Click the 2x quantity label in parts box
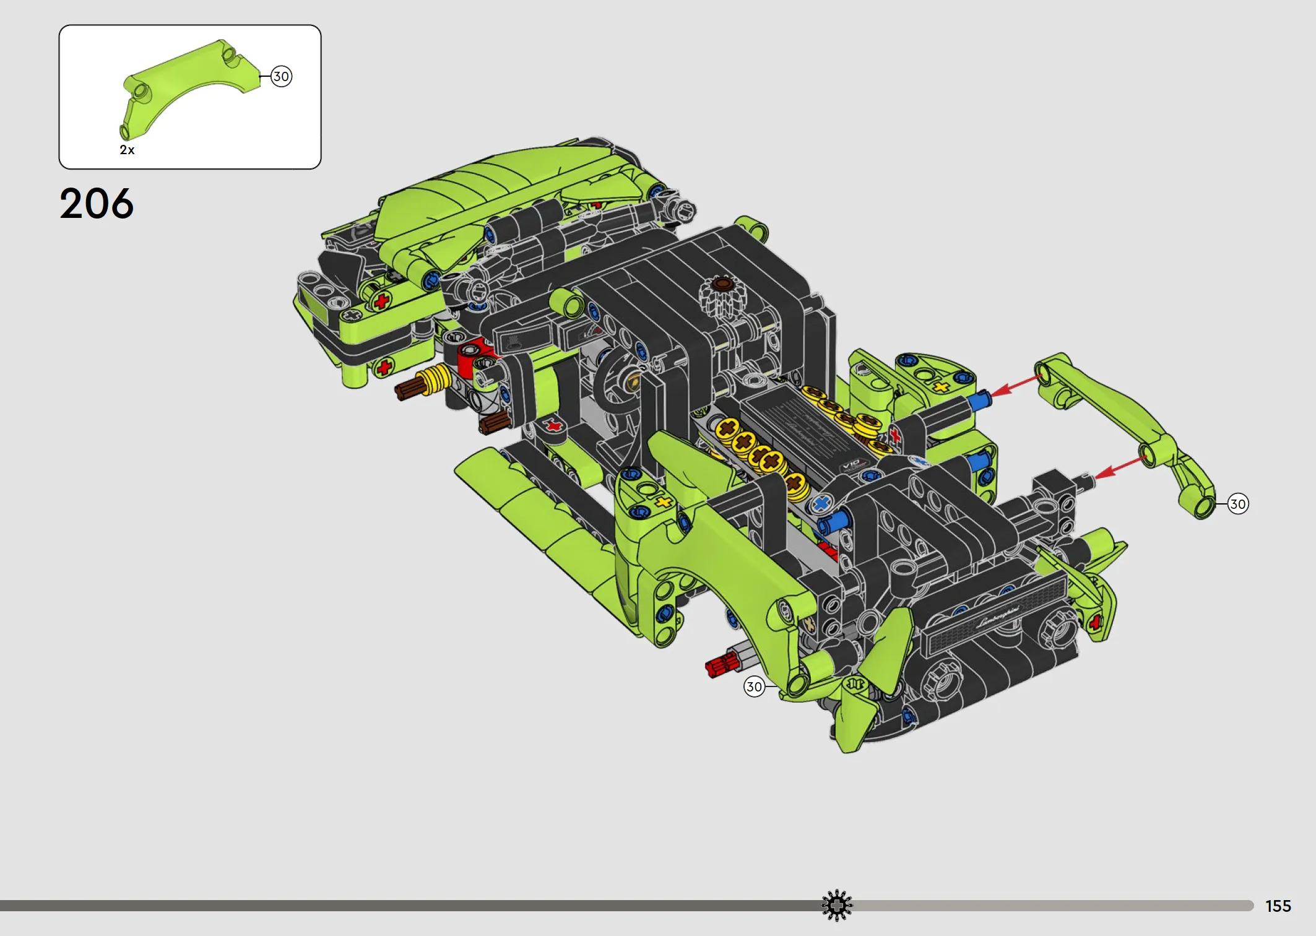This screenshot has width=1316, height=936. pos(127,150)
